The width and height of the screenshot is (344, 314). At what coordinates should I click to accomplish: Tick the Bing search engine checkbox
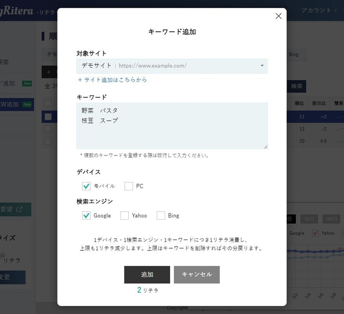(161, 215)
